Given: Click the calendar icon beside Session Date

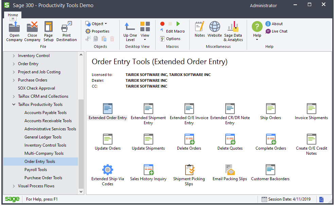Looking at the screenshot, I should pyautogui.click(x=264, y=199).
